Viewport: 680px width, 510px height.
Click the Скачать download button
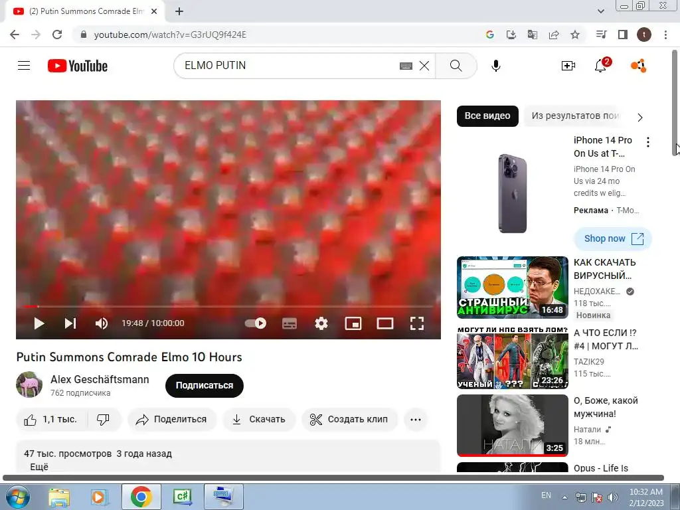(x=259, y=420)
